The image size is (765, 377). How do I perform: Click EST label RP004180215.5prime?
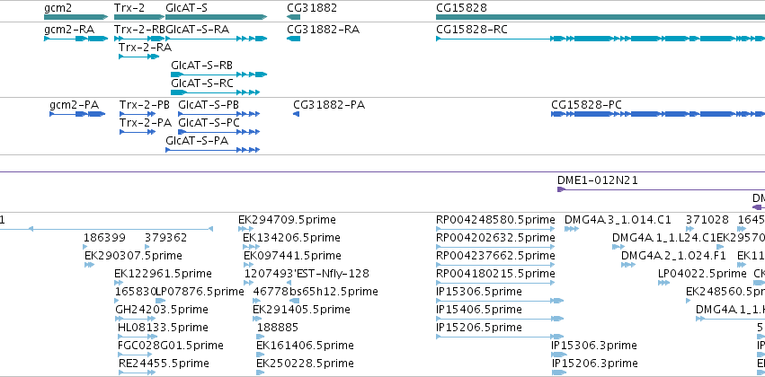click(495, 274)
